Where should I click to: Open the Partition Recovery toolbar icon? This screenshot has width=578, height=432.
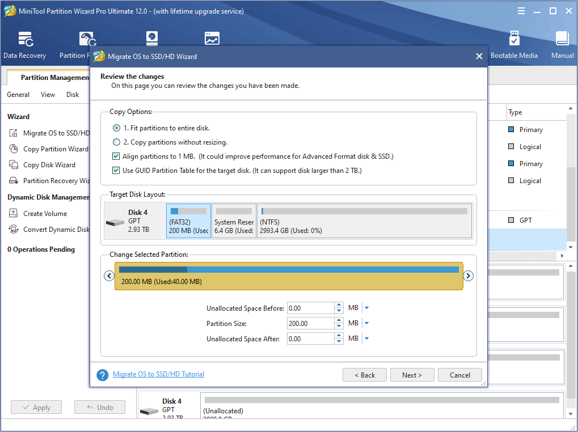point(87,40)
